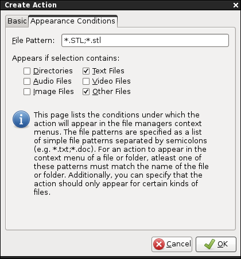Screen dimensions: 241x259
Task: Click the blue information icon
Action: 21,119
